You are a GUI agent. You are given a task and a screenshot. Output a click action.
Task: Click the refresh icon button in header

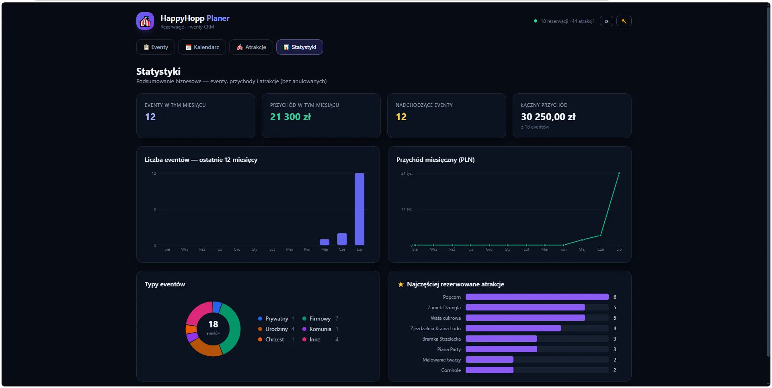tap(606, 21)
